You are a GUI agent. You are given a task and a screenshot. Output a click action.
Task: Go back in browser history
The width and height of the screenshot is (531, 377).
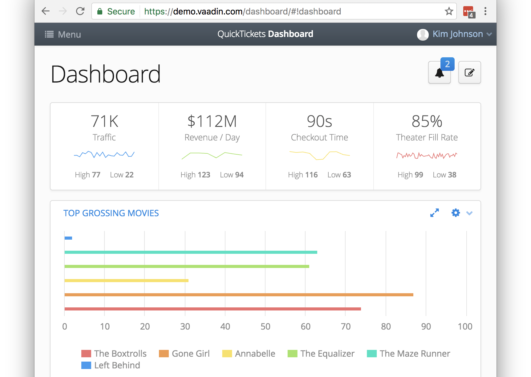point(46,11)
